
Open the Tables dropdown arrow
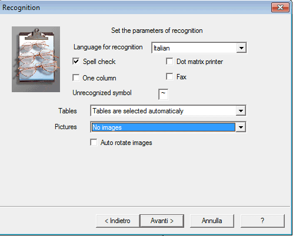tap(241, 111)
